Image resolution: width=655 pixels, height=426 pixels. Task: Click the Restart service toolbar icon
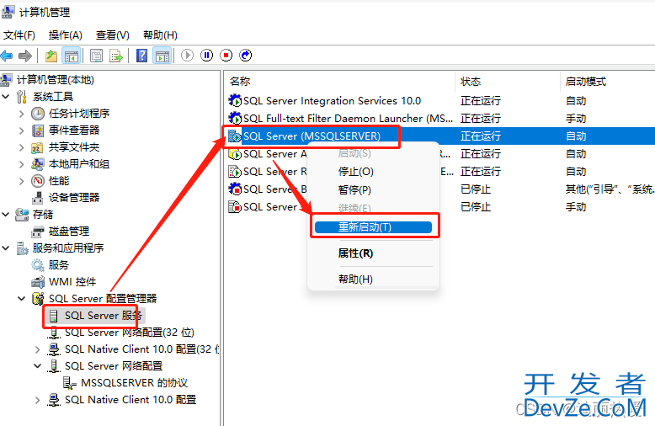tap(246, 55)
